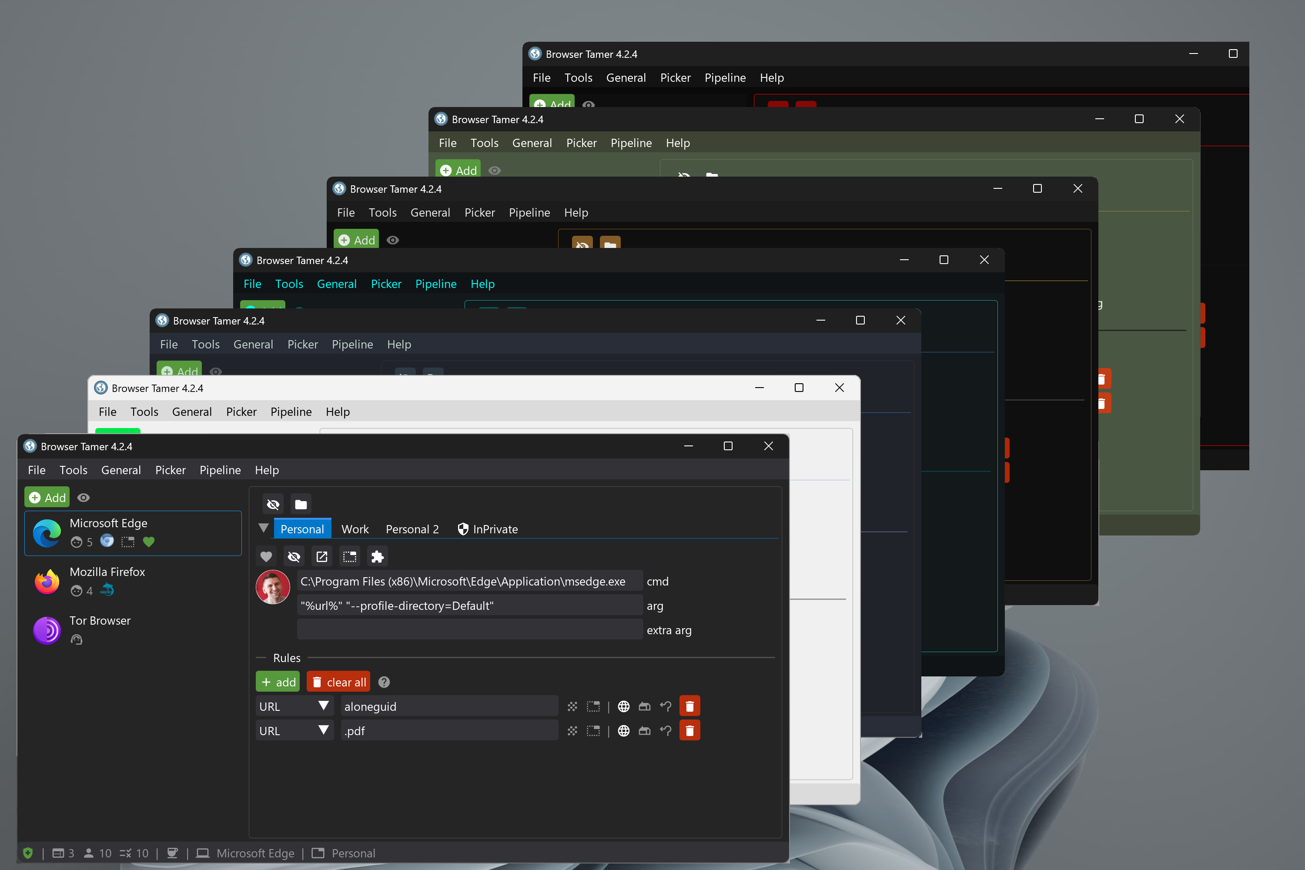Click the profile face icon under Mozilla Firefox
Viewport: 1305px width, 870px height.
coord(77,591)
